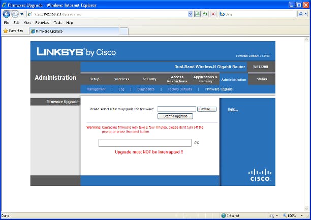Select the Administration router tab
This screenshot has width=311, height=220.
pos(234,80)
